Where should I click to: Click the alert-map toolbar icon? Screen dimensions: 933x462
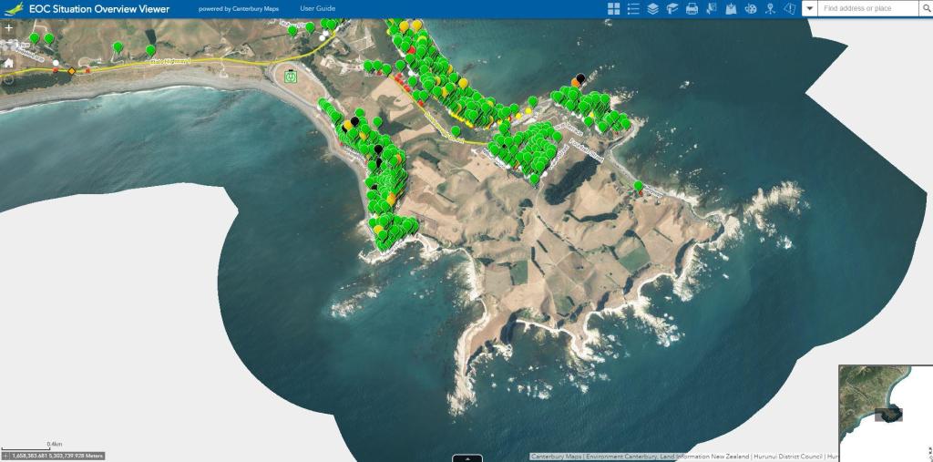[x=790, y=8]
